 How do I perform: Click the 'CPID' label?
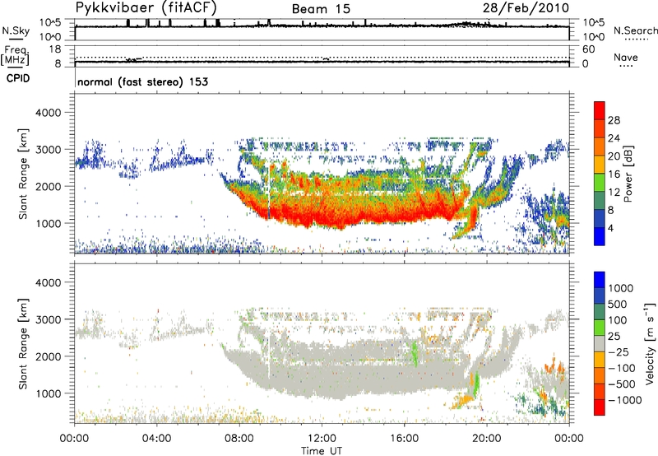18,78
